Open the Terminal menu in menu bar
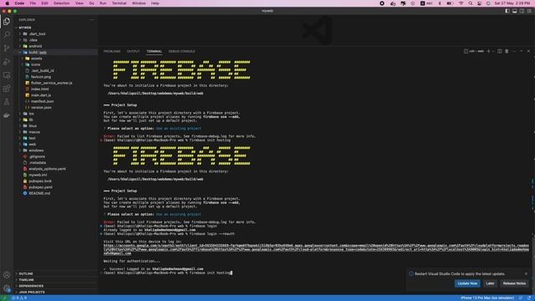Image resolution: width=535 pixels, height=301 pixels. tap(119, 3)
